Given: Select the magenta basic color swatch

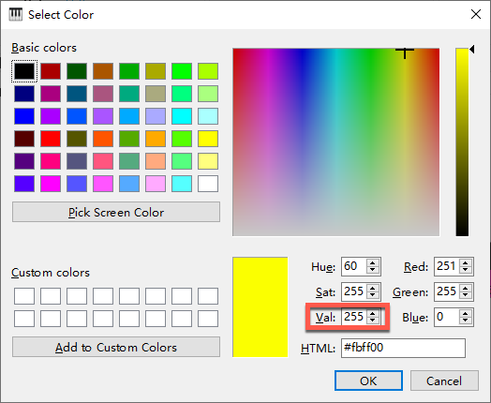Looking at the screenshot, I should click(51, 184).
